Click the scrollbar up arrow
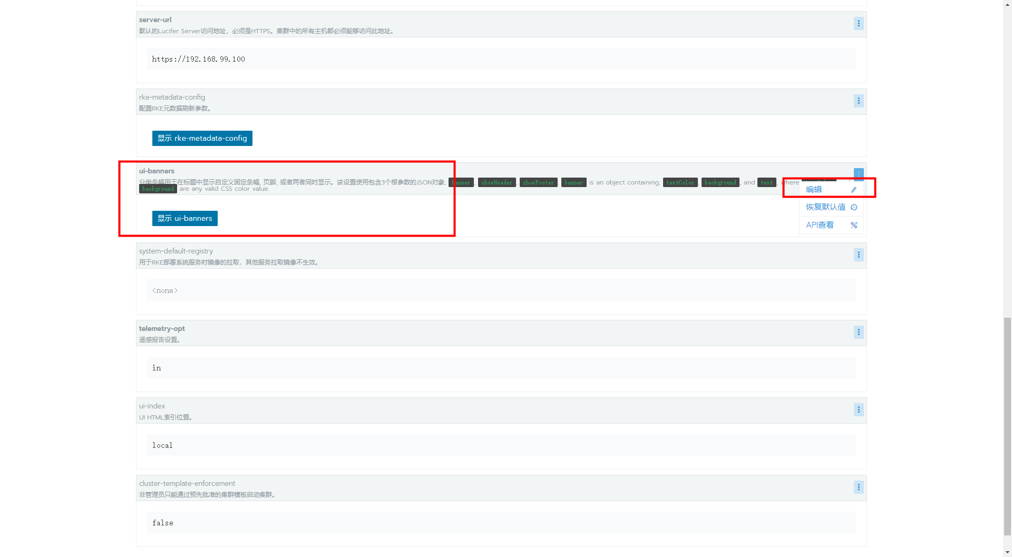This screenshot has width=1012, height=557. (1007, 4)
